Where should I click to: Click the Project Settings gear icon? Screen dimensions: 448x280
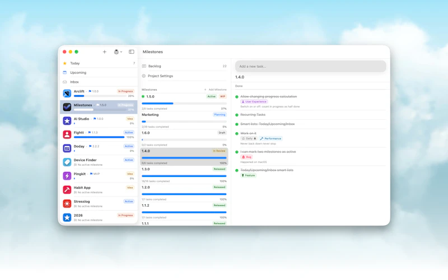[x=144, y=76]
